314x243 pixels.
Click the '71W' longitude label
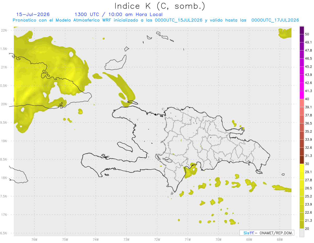tap(188, 240)
